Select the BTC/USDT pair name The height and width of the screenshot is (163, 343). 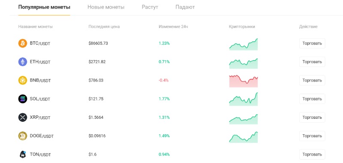40,44
